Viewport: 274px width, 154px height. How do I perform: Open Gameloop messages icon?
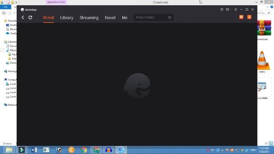241,17
